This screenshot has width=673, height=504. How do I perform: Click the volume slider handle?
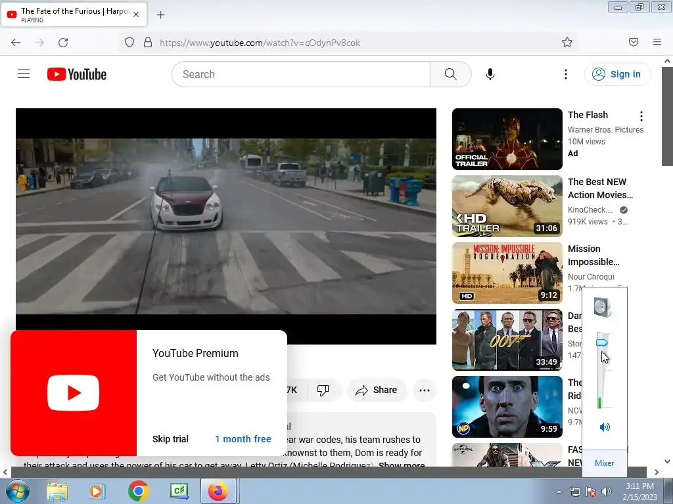(602, 343)
